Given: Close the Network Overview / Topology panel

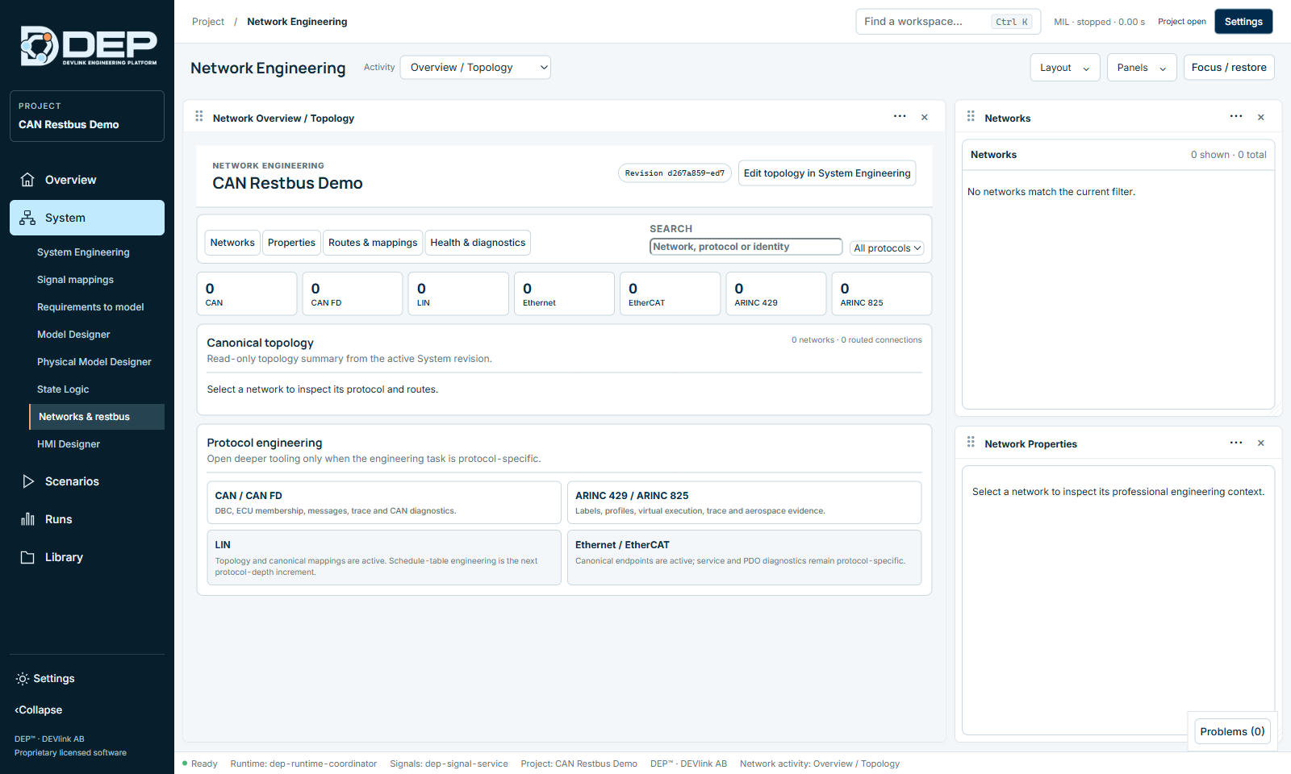Looking at the screenshot, I should click(x=925, y=118).
